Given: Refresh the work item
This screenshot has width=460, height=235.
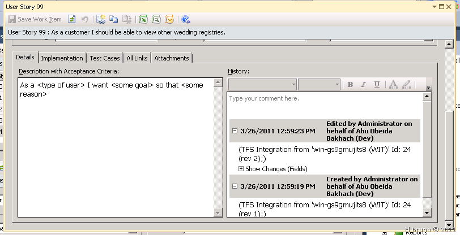Looking at the screenshot, I should 72,19.
